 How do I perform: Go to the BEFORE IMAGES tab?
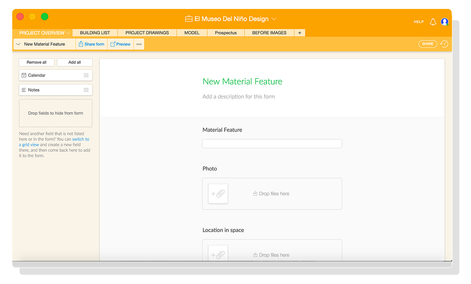[x=269, y=32]
